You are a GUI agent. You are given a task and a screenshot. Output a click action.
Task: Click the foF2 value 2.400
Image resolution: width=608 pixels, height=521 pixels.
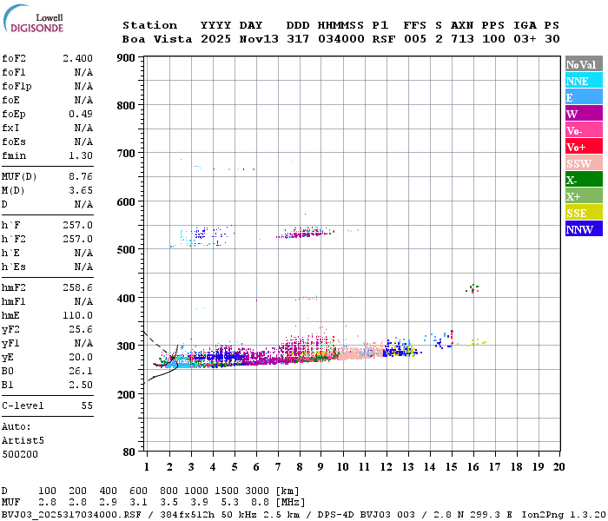coord(77,58)
